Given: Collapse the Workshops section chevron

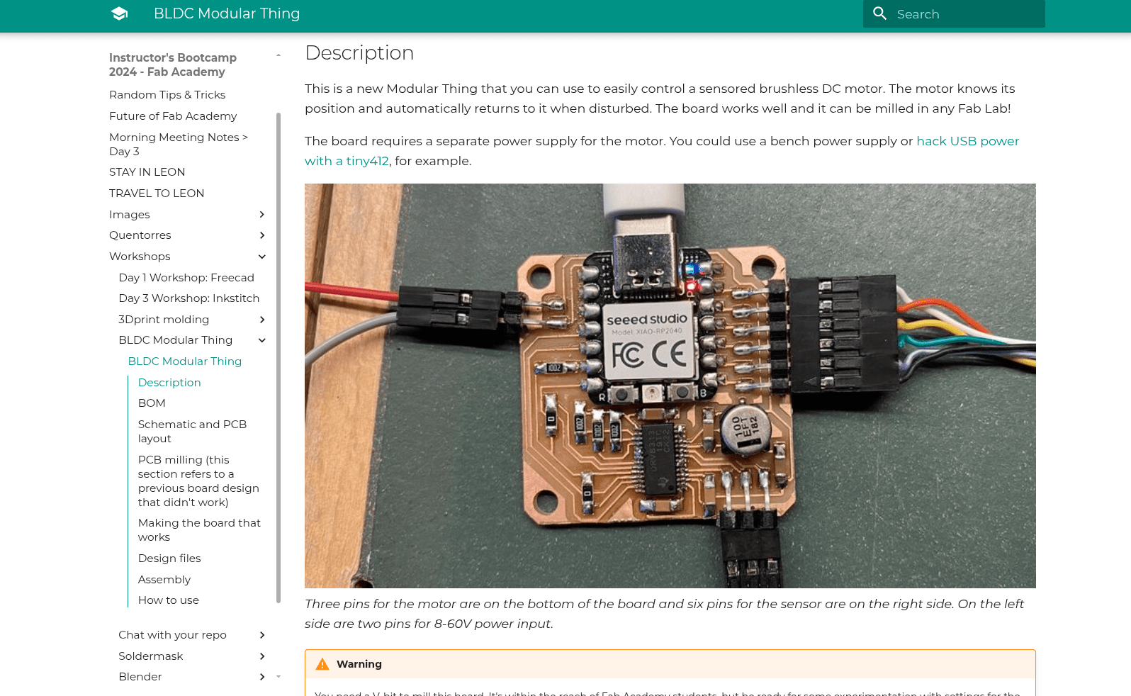Looking at the screenshot, I should (262, 257).
